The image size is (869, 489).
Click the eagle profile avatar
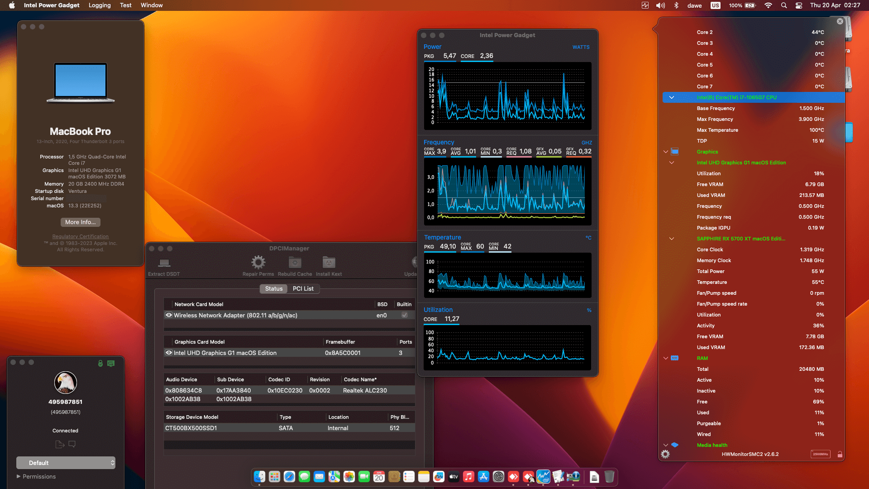coord(66,383)
